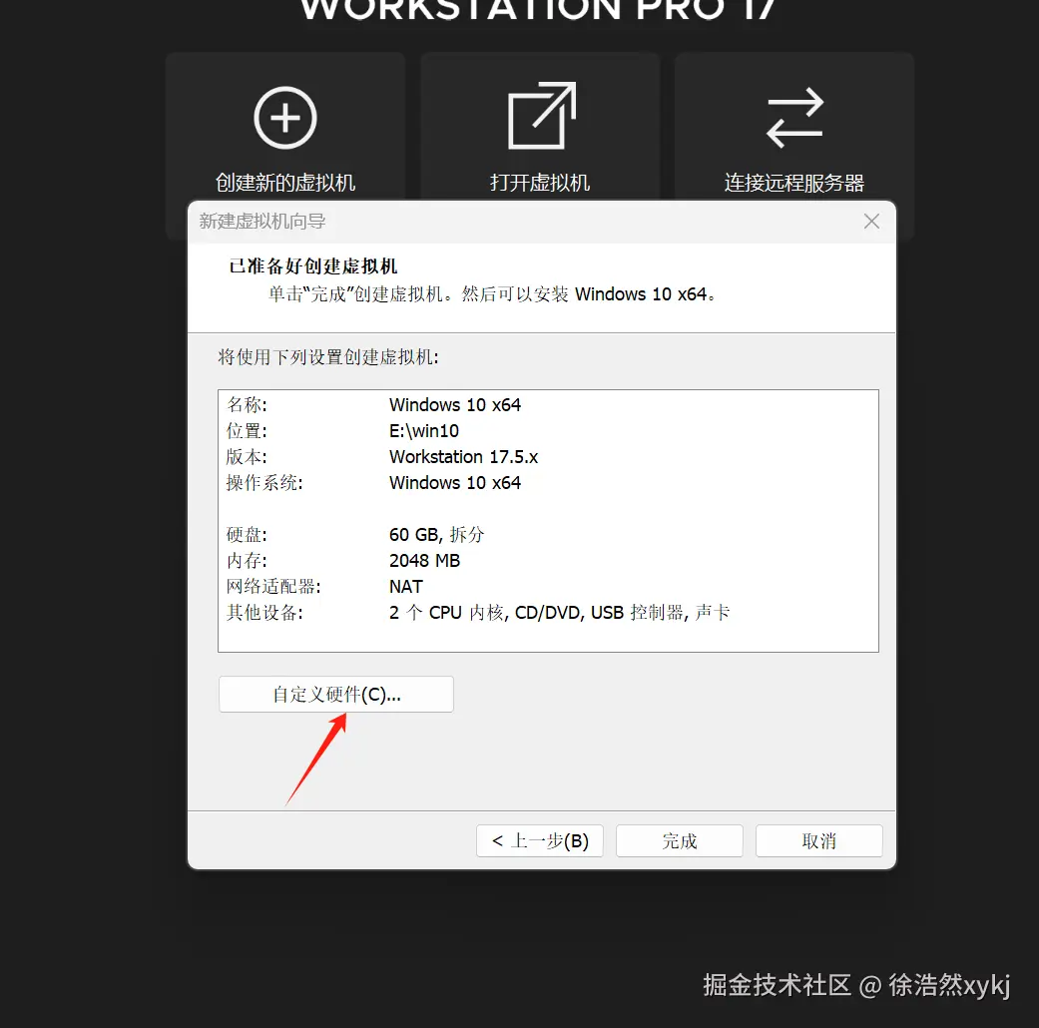Click the 硬盘: label
This screenshot has height=1028, width=1039.
(247, 534)
